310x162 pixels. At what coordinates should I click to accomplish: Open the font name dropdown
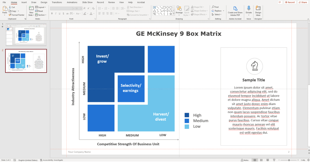pyautogui.click(x=73, y=9)
